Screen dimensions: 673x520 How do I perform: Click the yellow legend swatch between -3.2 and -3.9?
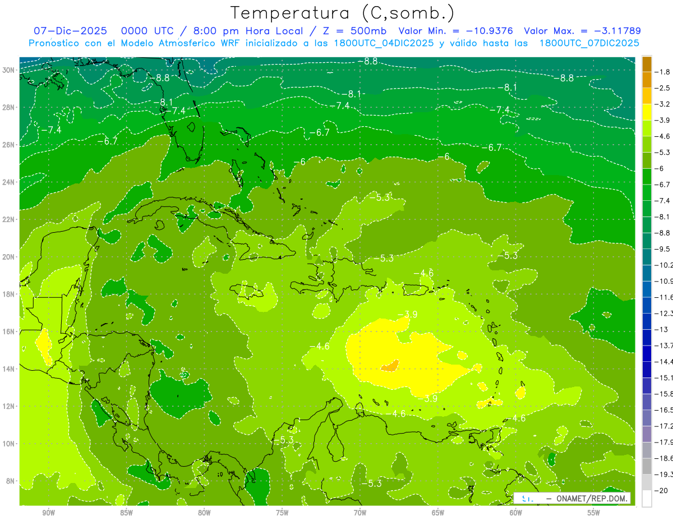(x=647, y=112)
